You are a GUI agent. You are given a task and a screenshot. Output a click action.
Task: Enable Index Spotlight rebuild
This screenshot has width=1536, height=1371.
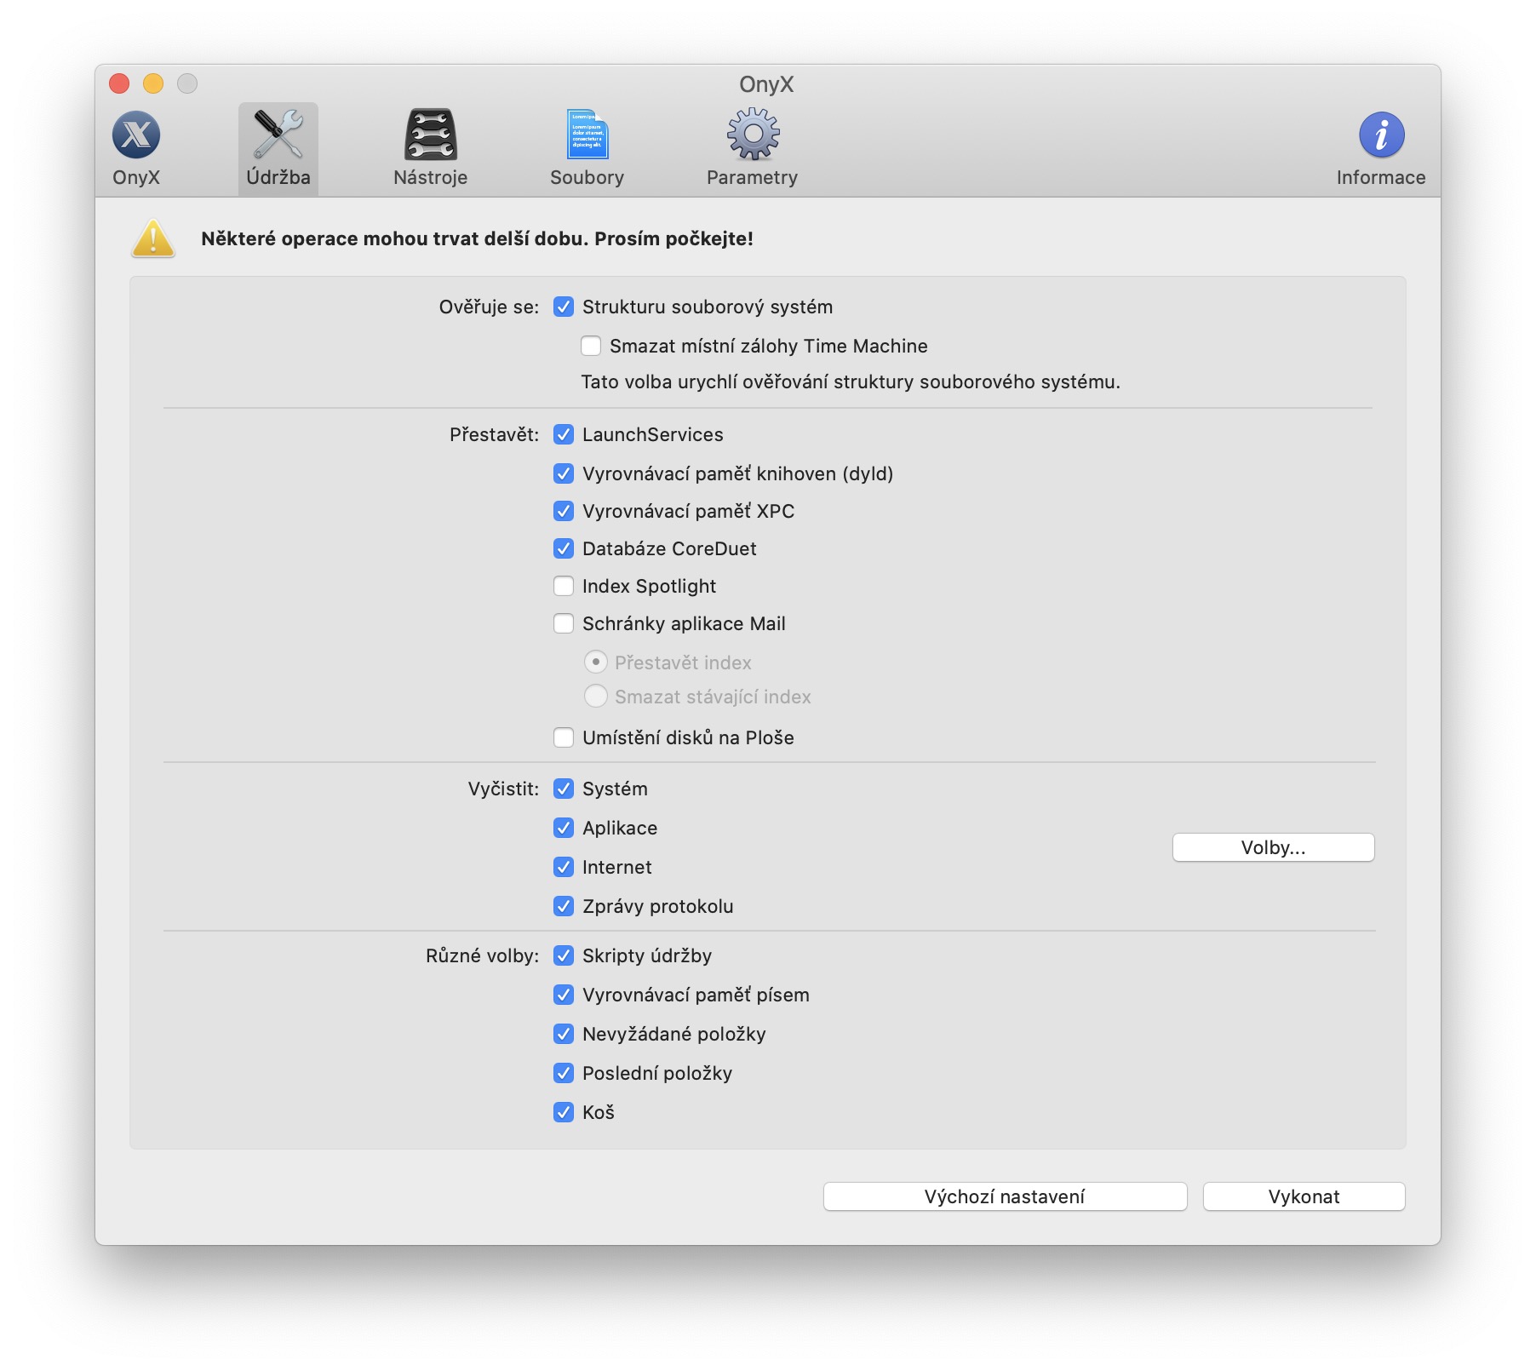(x=564, y=586)
